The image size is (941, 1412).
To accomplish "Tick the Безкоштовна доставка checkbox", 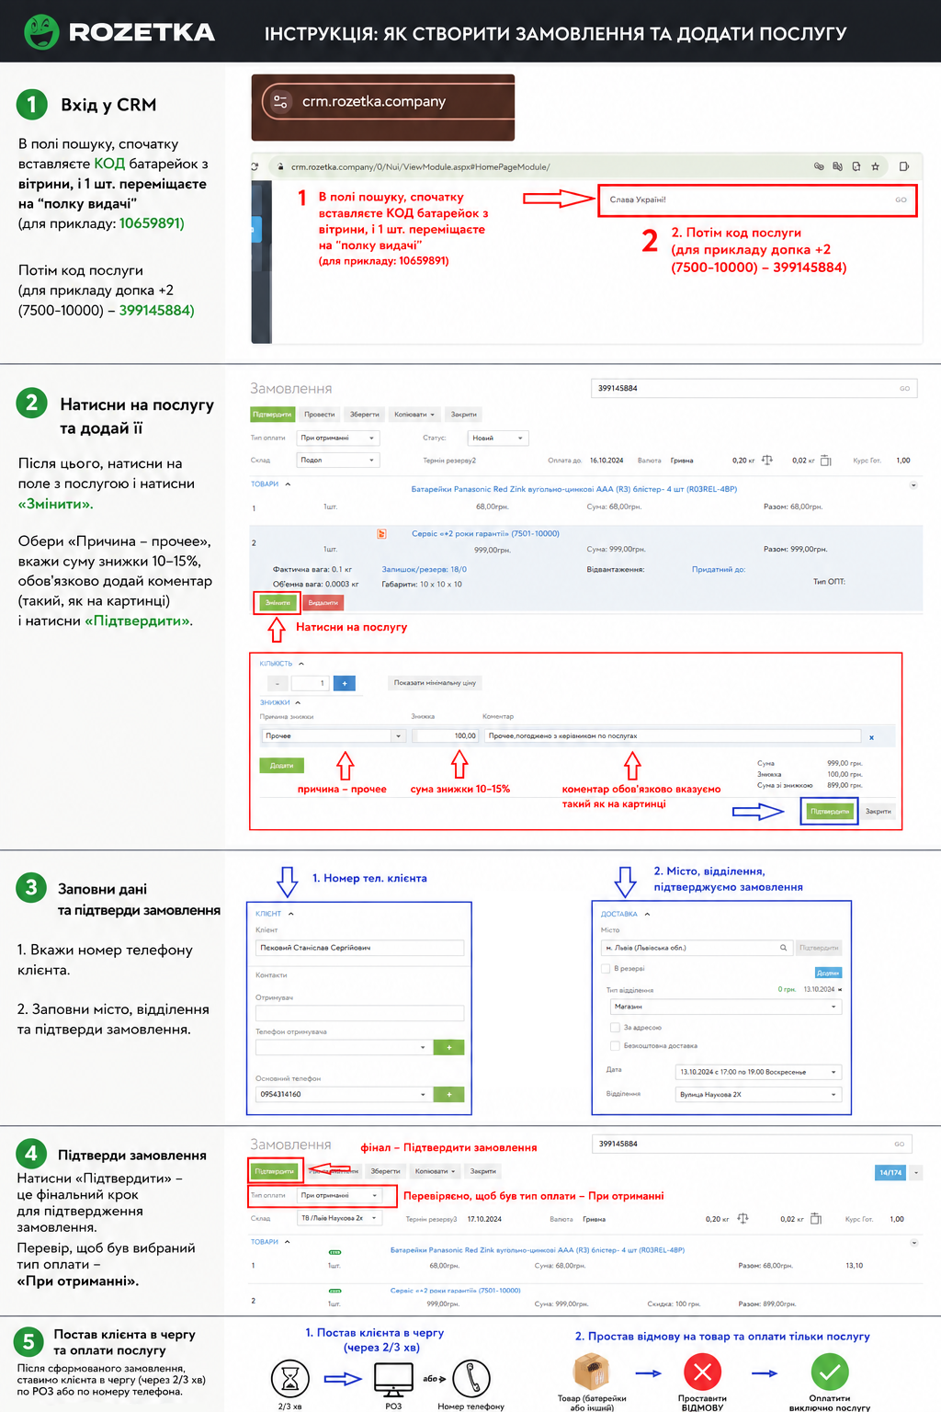I will tap(615, 1045).
